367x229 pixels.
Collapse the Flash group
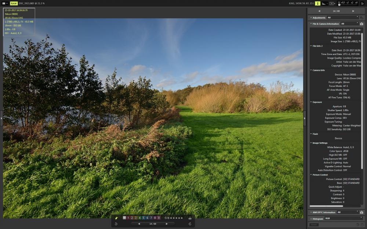(311, 134)
